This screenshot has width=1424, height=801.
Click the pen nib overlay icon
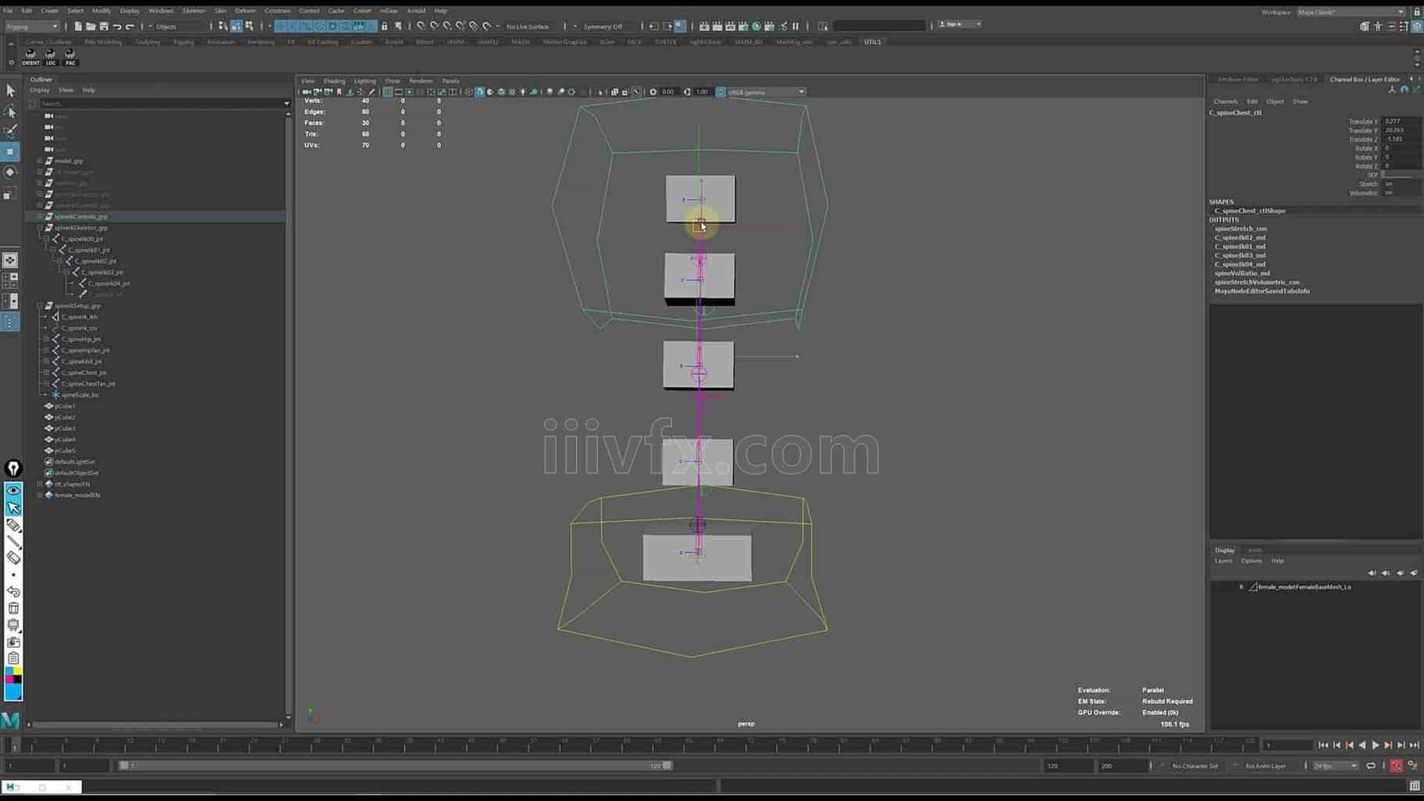(x=13, y=468)
